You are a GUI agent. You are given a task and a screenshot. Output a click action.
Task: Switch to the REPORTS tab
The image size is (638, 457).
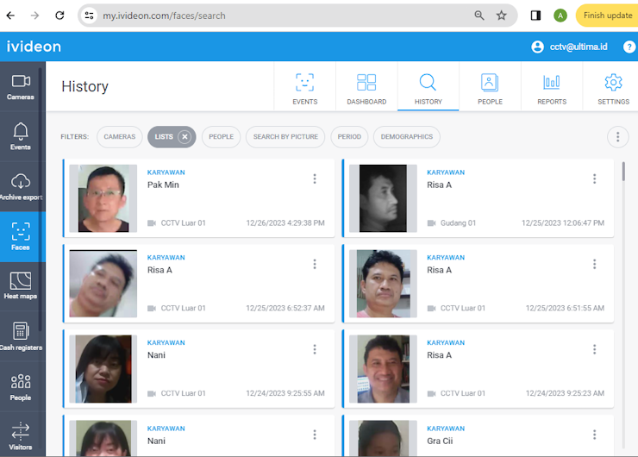[x=552, y=87]
